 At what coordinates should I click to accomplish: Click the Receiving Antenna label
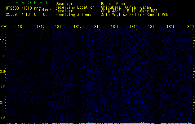pos(74,15)
